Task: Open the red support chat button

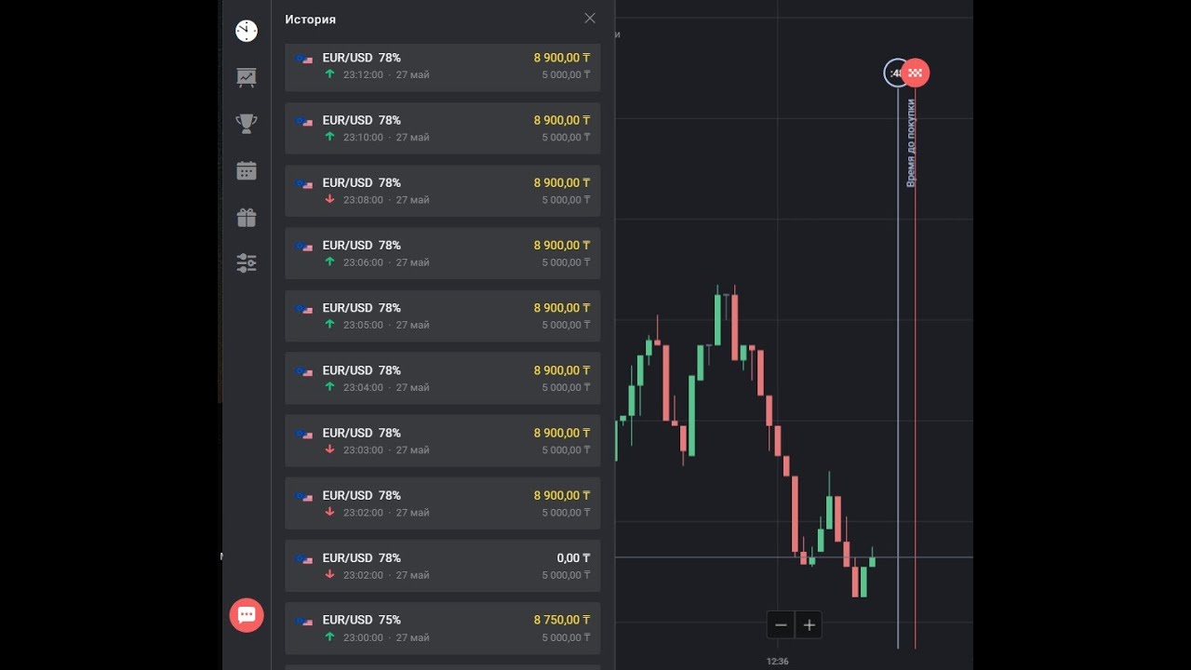Action: pyautogui.click(x=247, y=615)
